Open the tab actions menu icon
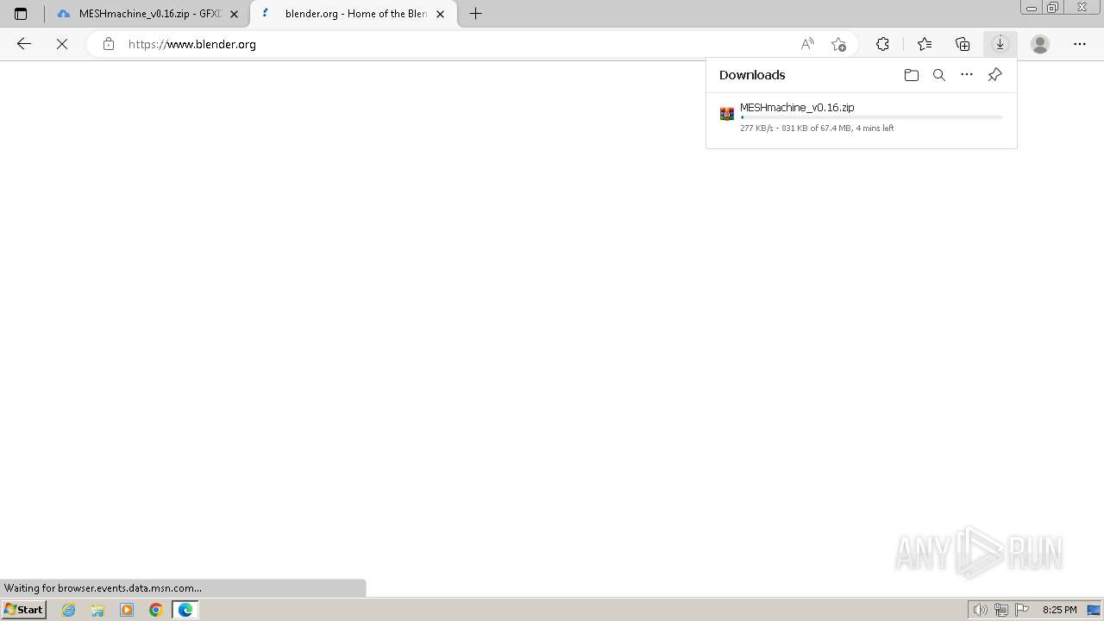The image size is (1104, 621). click(x=21, y=14)
